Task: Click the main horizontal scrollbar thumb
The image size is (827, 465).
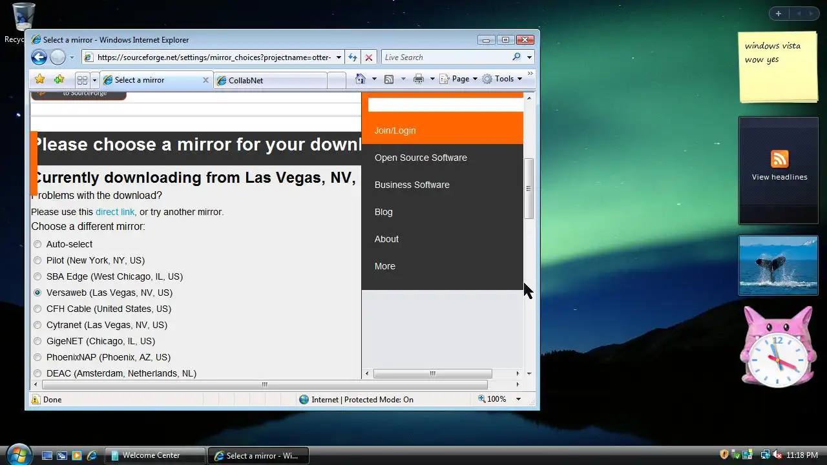Action: click(264, 384)
